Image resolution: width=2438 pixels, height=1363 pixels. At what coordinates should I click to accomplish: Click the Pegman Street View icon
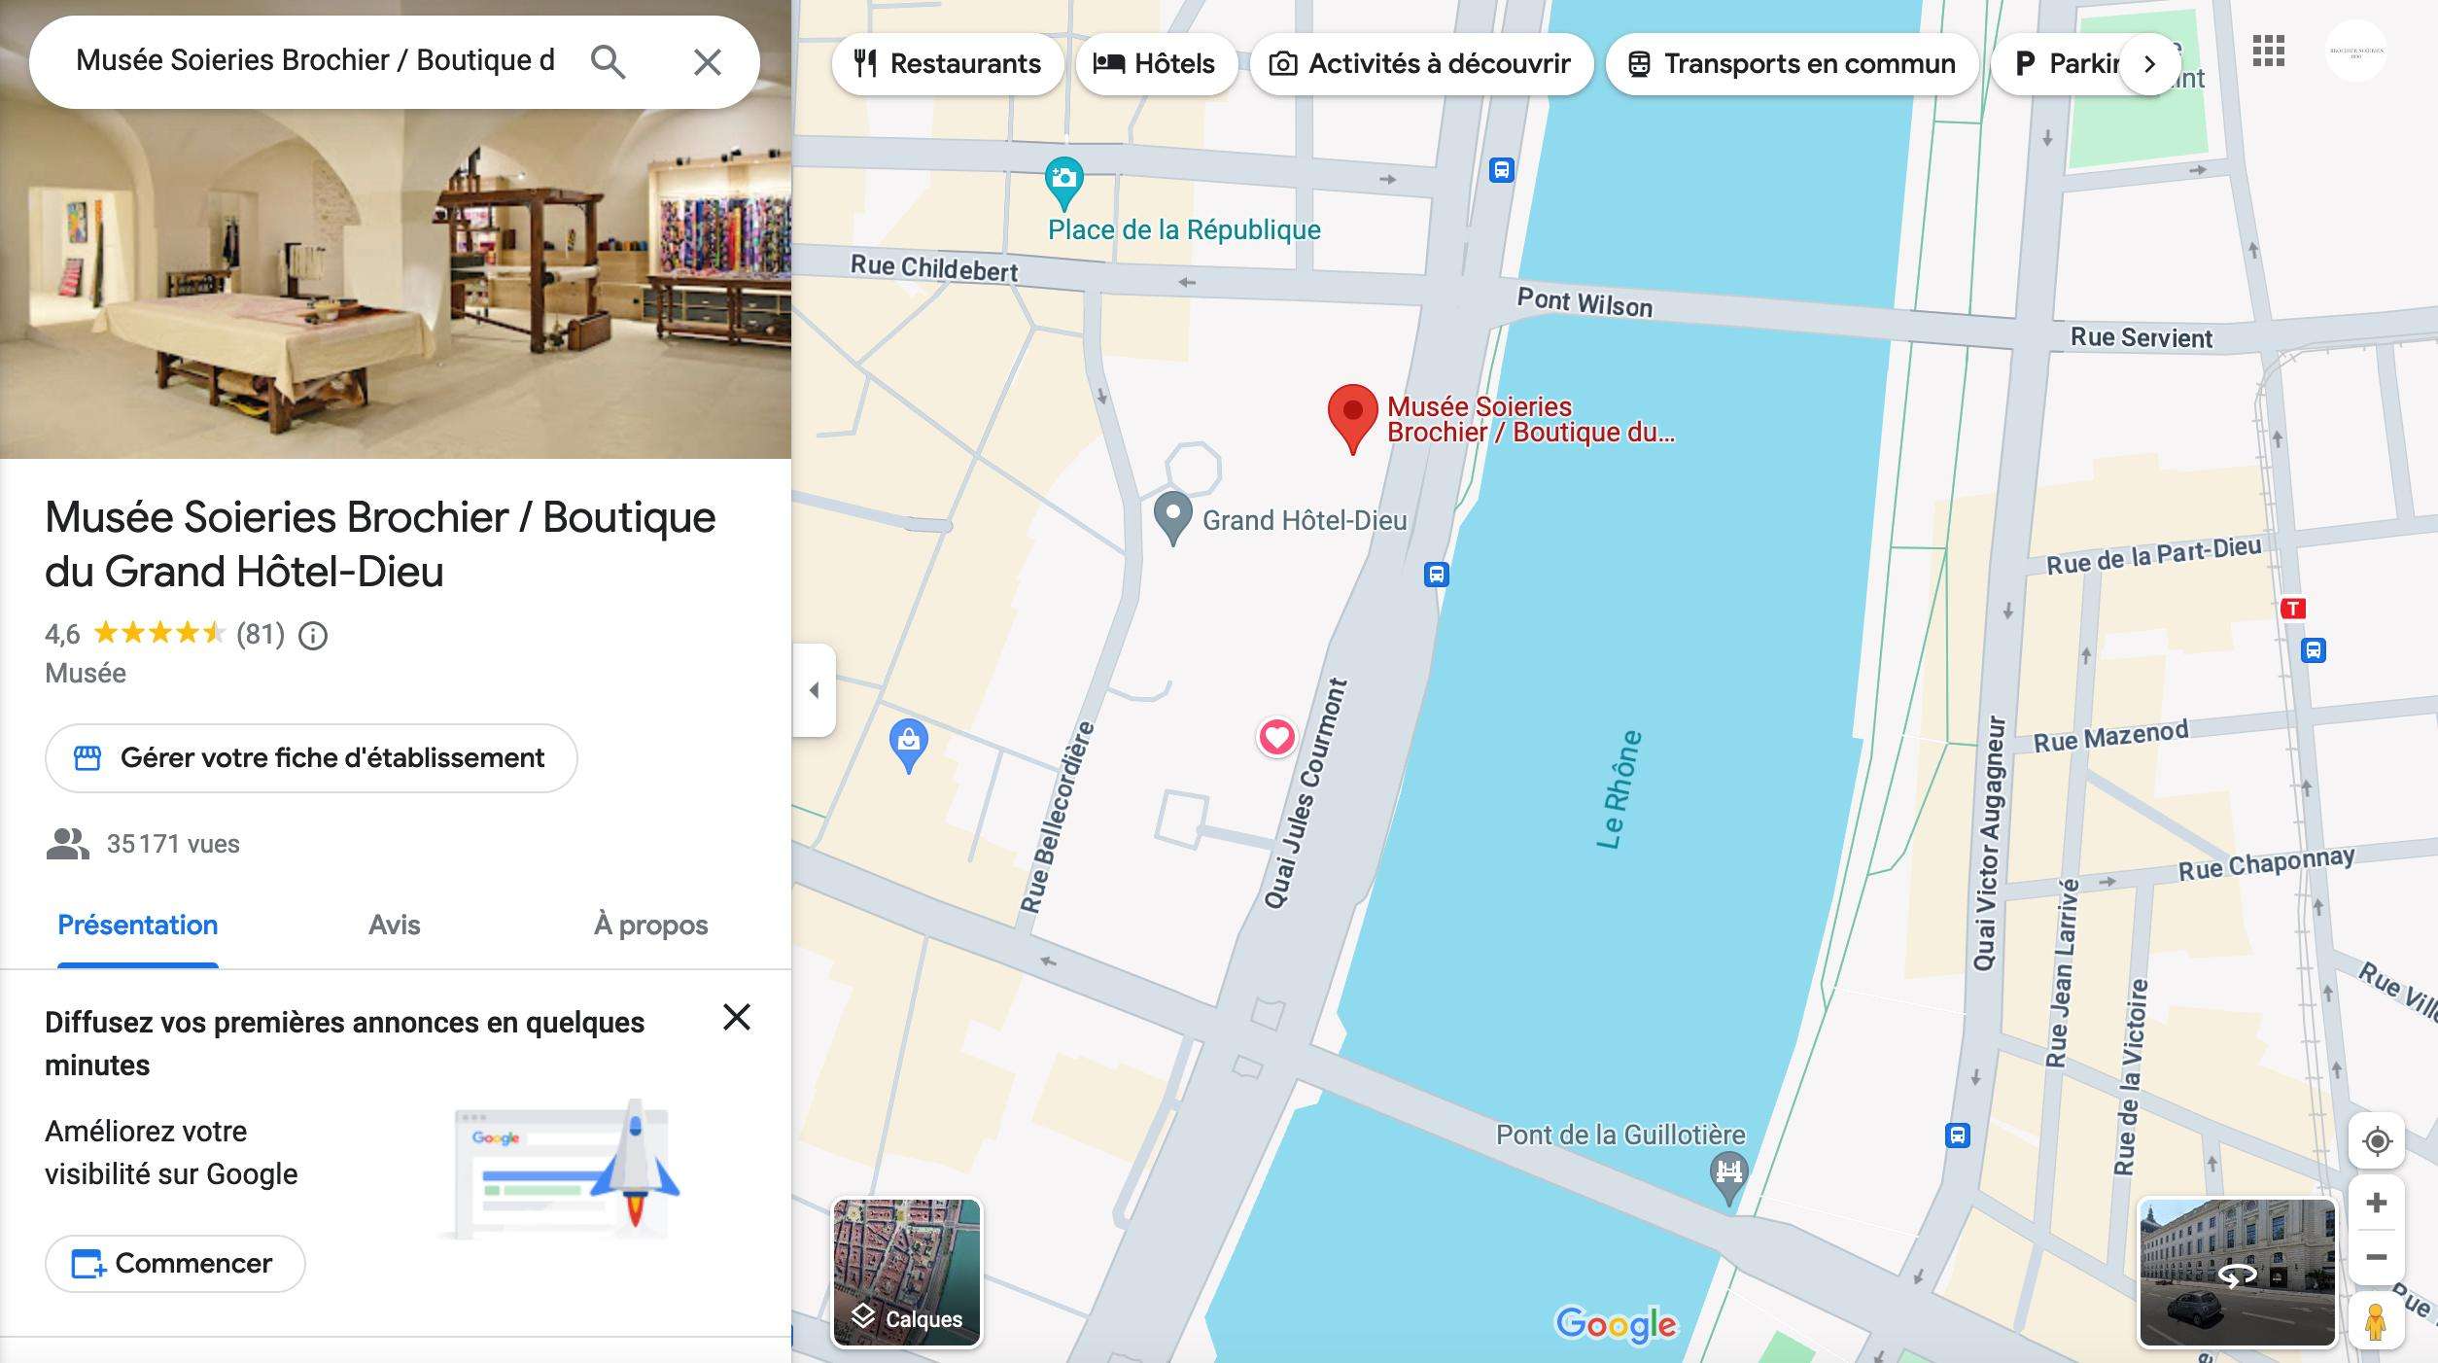click(x=2376, y=1321)
